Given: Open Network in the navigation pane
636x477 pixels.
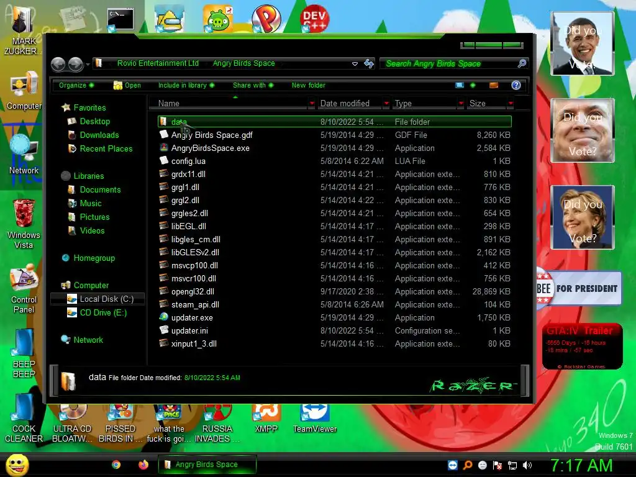Looking at the screenshot, I should point(88,340).
